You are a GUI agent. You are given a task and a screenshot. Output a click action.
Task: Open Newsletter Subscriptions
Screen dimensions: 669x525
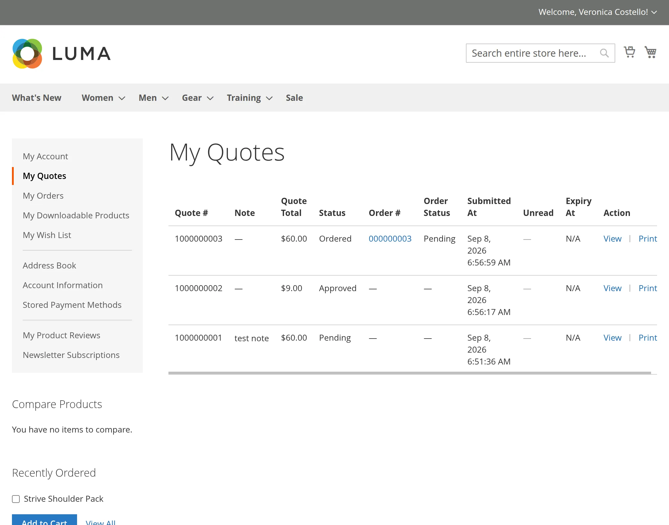71,355
